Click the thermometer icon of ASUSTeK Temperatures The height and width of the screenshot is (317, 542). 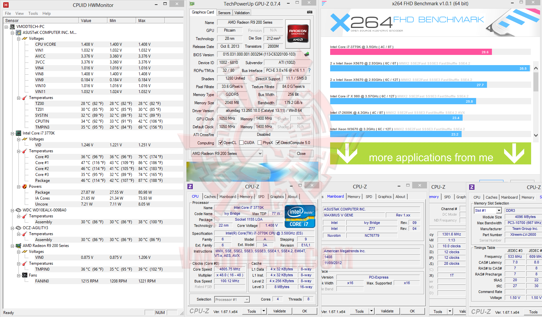tap(25, 98)
